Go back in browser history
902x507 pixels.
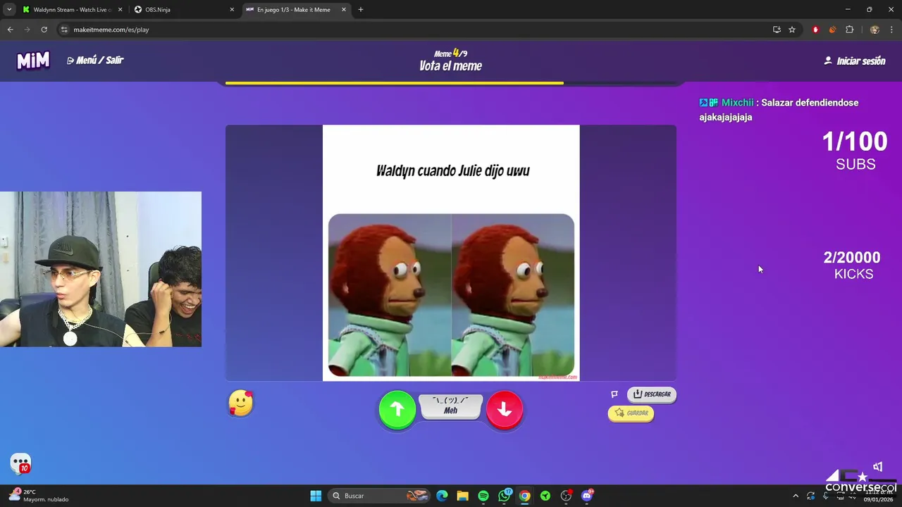pos(10,30)
